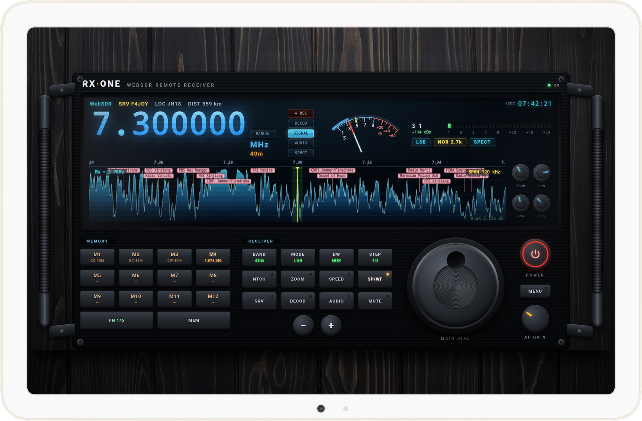
Task: Click the red power button
Action: (535, 254)
